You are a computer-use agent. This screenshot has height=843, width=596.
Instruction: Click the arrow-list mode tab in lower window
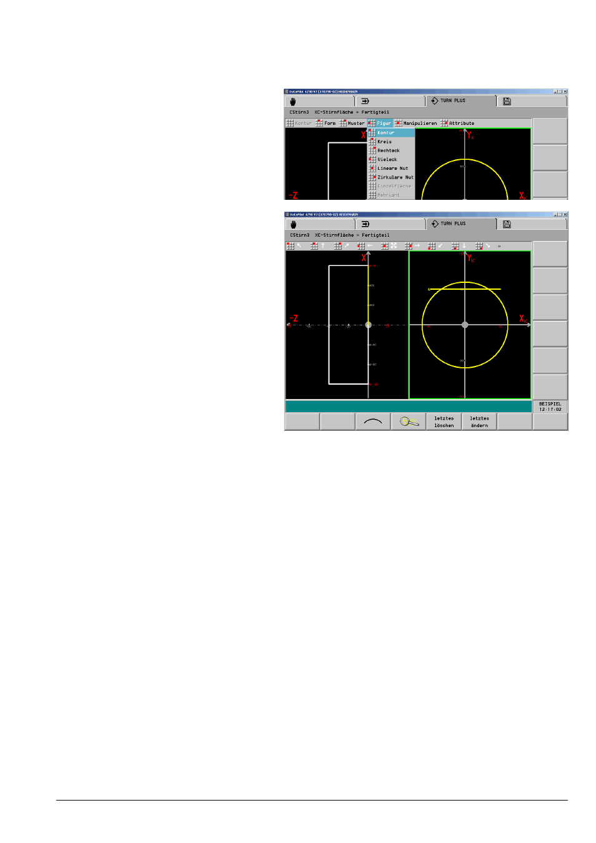[390, 224]
